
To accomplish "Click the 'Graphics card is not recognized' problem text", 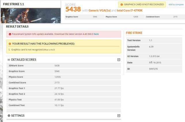I will click(x=27, y=50).
